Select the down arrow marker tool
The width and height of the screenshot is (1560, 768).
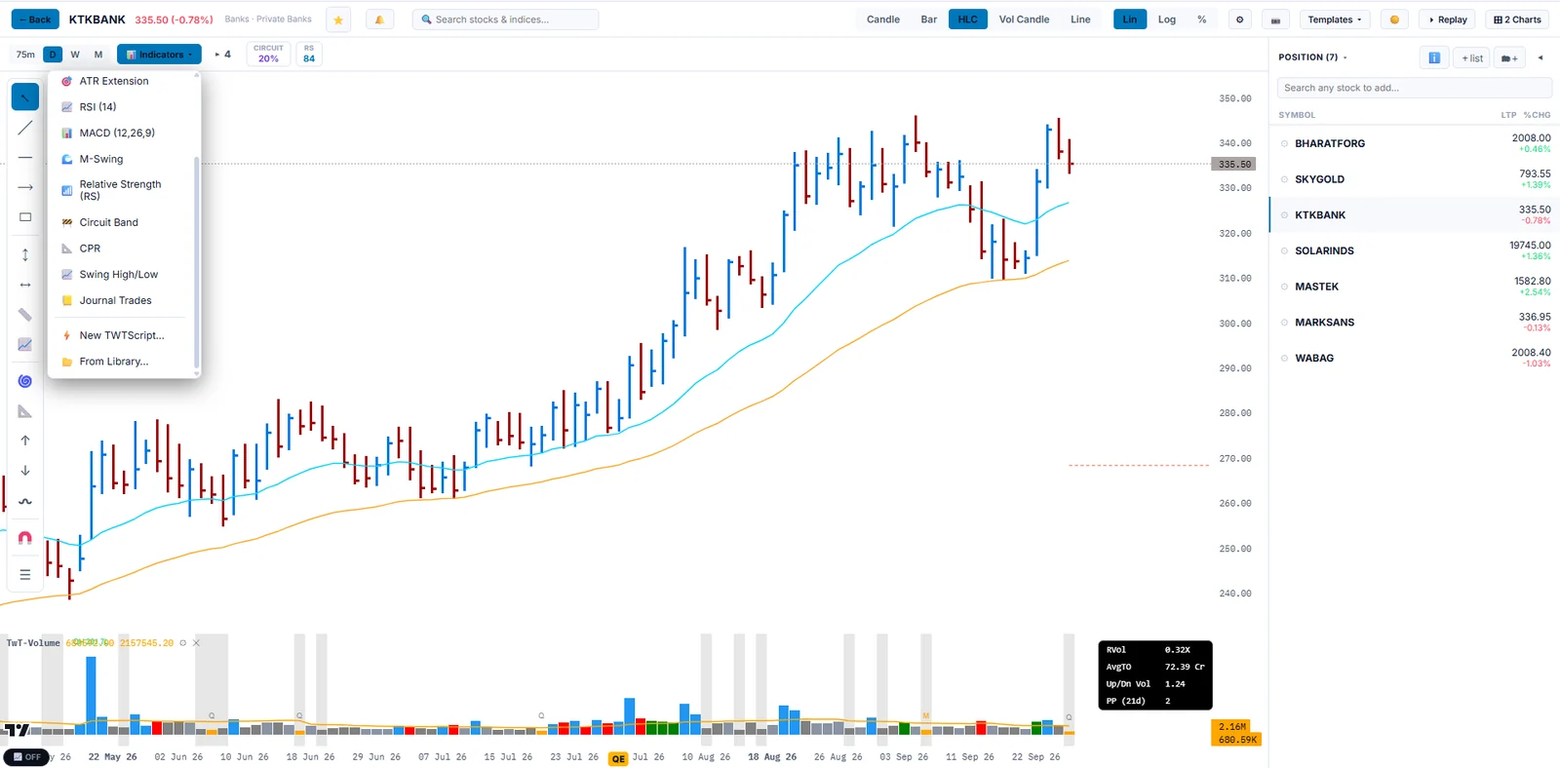point(25,471)
